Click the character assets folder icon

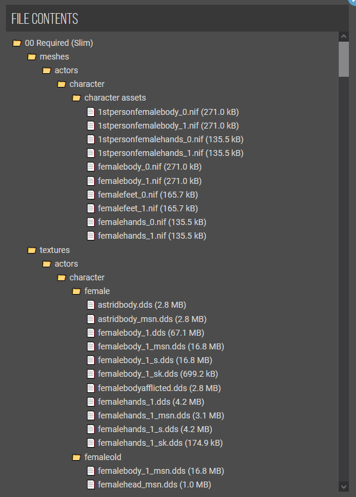click(x=76, y=98)
